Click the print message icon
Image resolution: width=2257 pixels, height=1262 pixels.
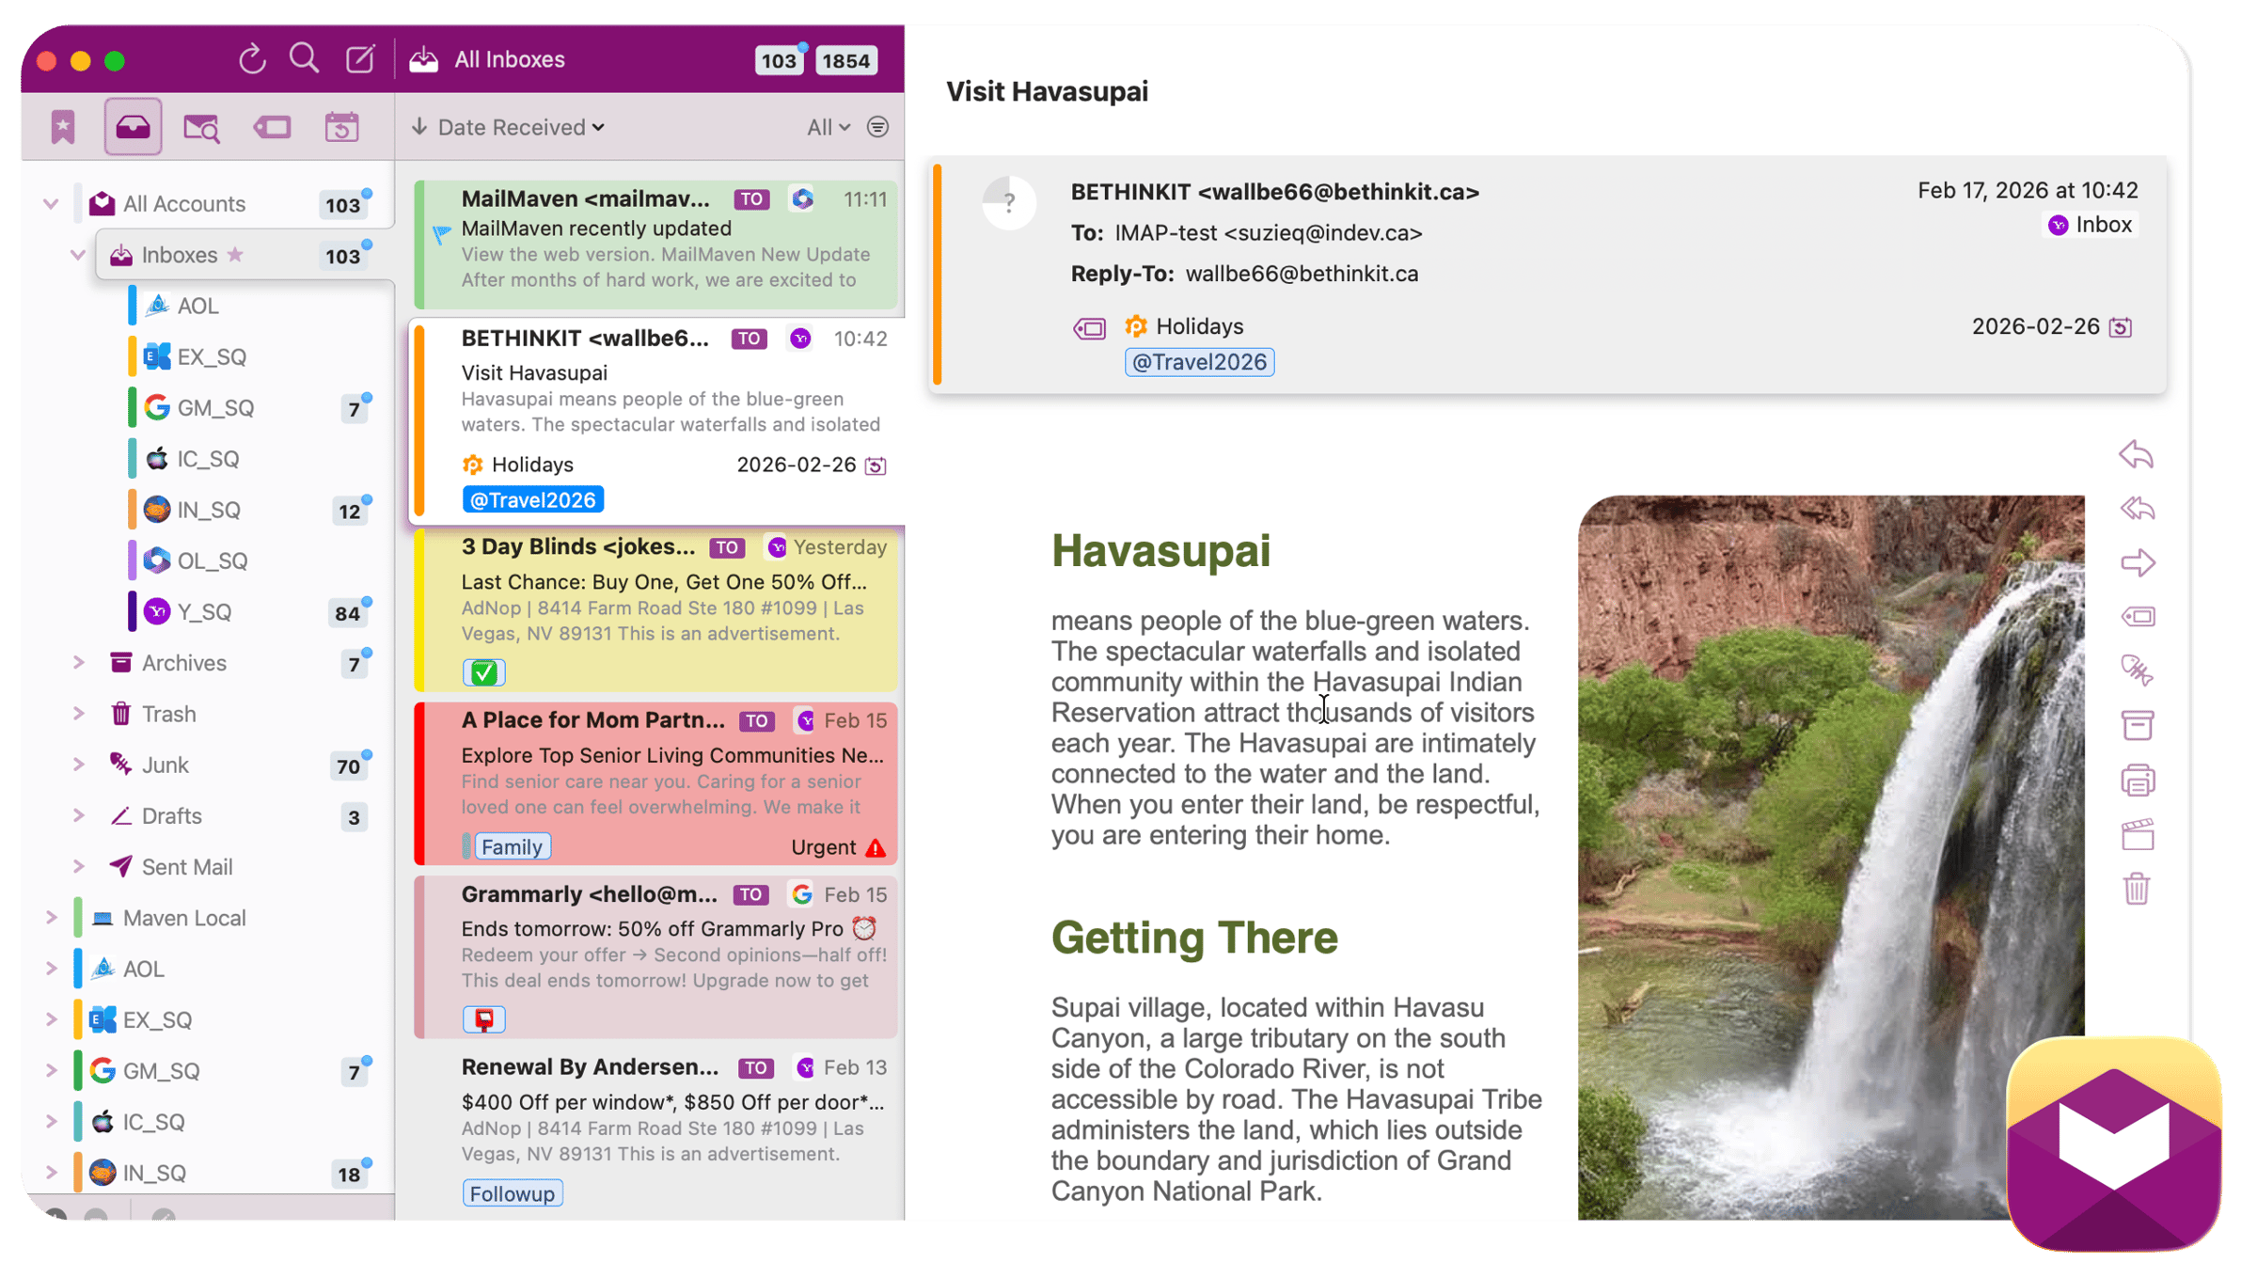click(x=2137, y=781)
